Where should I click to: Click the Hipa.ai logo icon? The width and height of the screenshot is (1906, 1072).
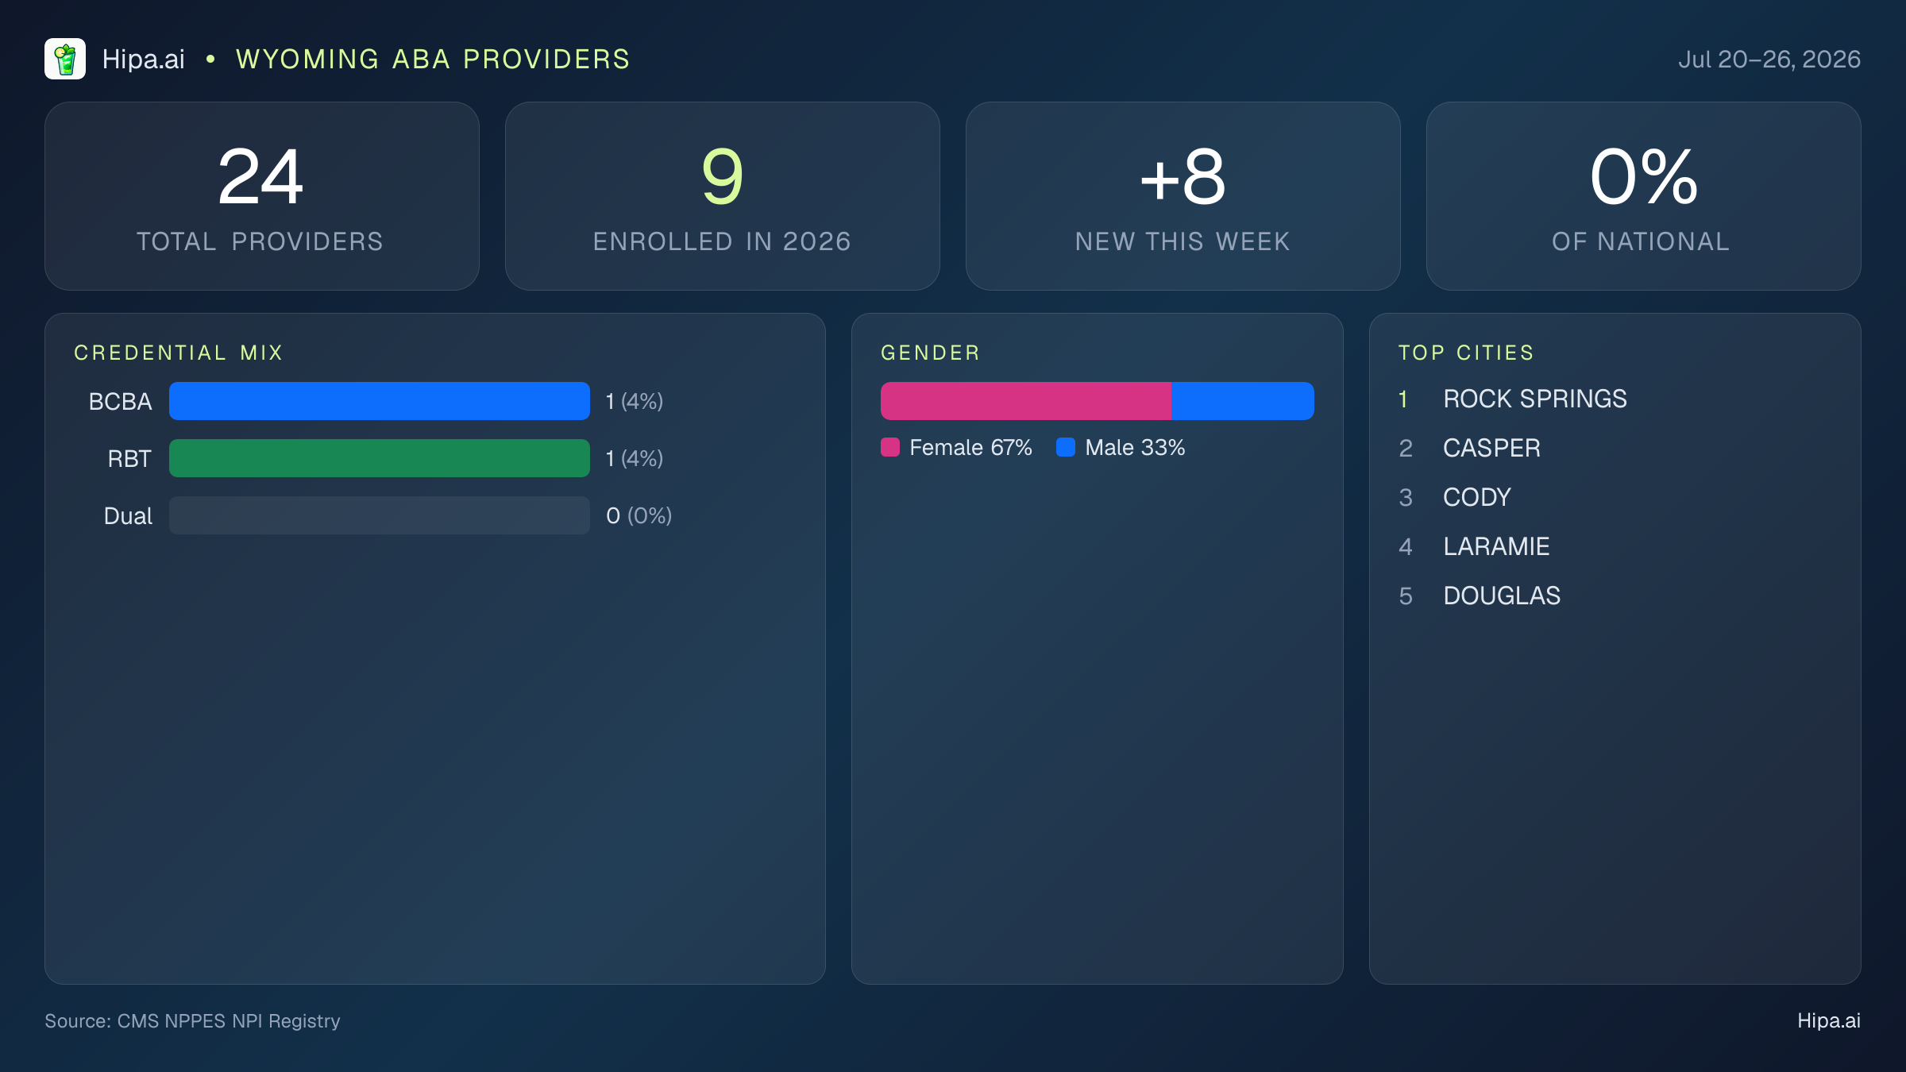[65, 59]
